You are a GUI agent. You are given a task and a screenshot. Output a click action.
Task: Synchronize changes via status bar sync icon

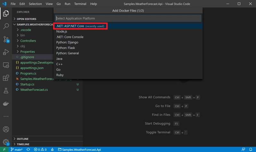click(28, 149)
